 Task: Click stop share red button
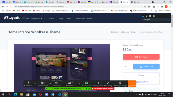[103, 88]
